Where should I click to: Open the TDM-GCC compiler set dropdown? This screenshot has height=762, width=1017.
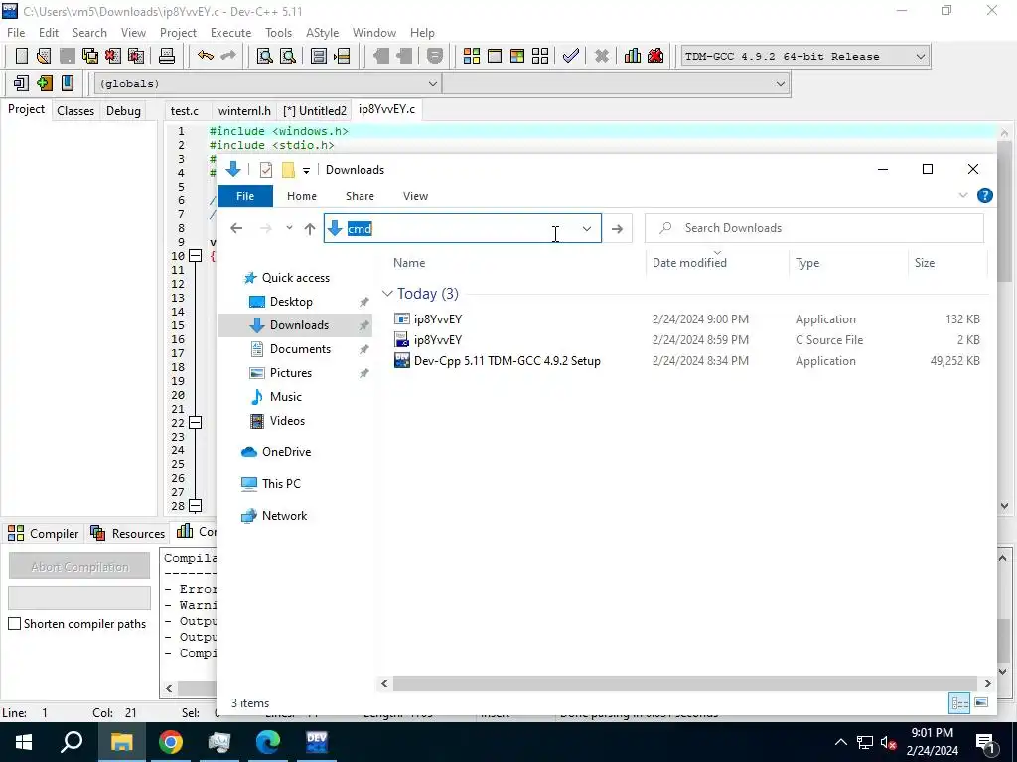coord(921,57)
